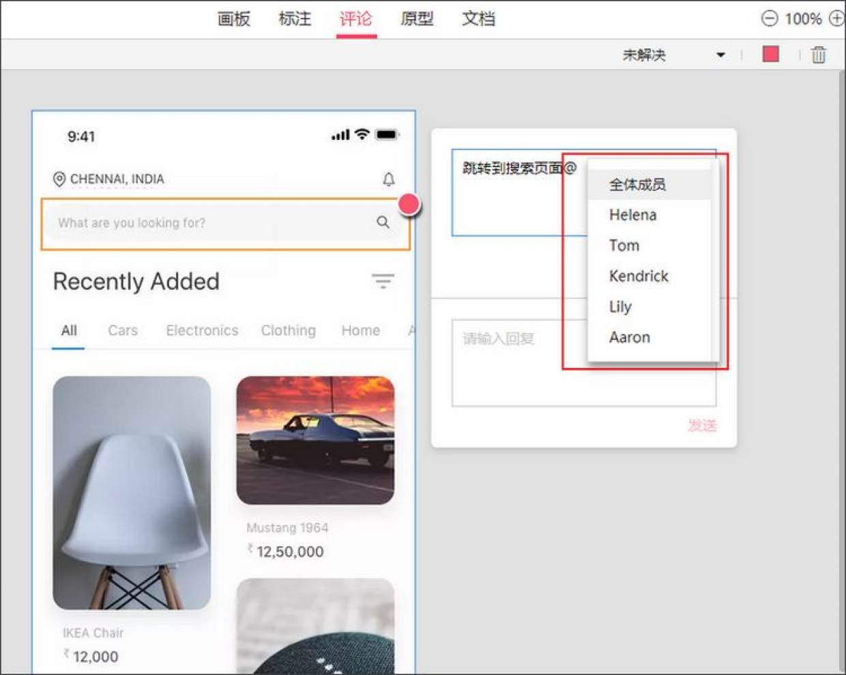Click the Mustang 1964 car image
Viewport: 846px width, 675px height.
click(x=315, y=440)
